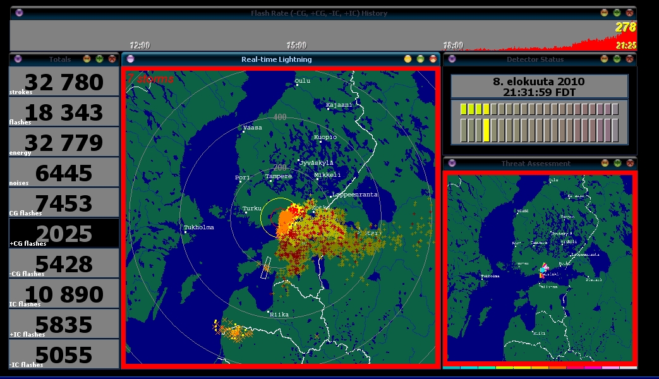
Task: Select the IC flashes counter row
Action: pos(64,294)
